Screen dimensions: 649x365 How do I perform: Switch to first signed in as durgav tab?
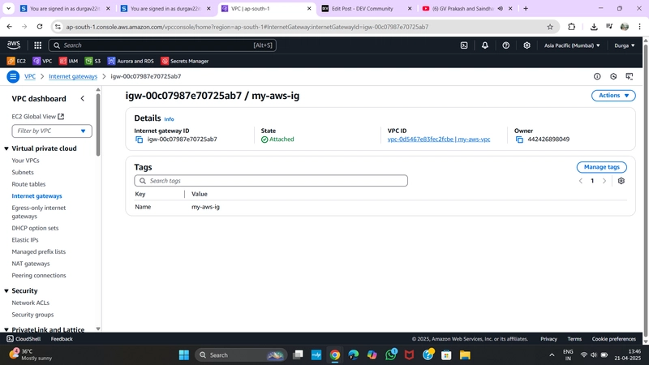coord(66,8)
